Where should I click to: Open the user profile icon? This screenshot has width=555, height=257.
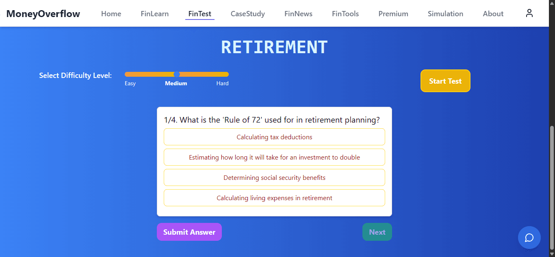click(529, 13)
